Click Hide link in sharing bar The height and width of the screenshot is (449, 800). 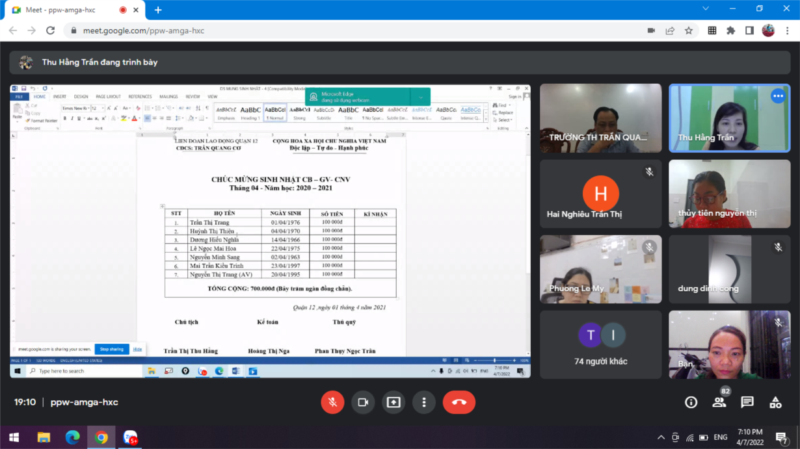click(137, 349)
